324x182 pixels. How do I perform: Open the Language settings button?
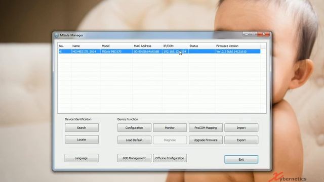[82, 158]
